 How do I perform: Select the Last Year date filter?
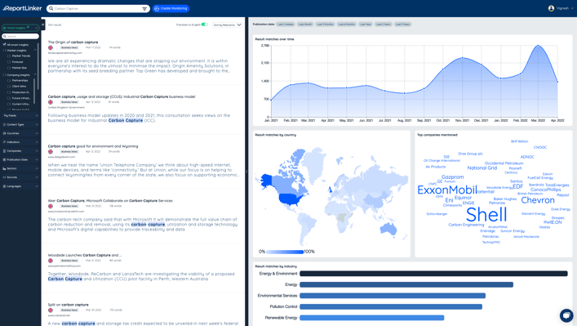pos(366,25)
